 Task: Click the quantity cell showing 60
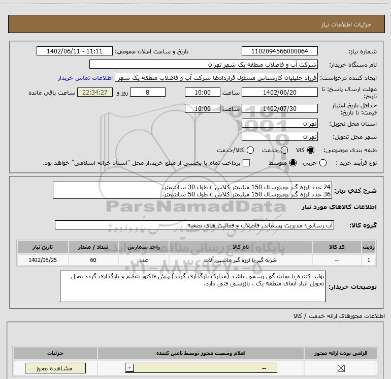[x=93, y=260]
